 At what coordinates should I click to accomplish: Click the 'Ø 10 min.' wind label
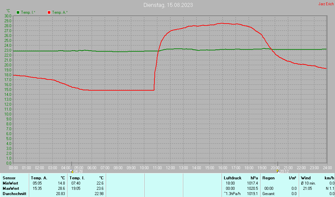click(308, 183)
